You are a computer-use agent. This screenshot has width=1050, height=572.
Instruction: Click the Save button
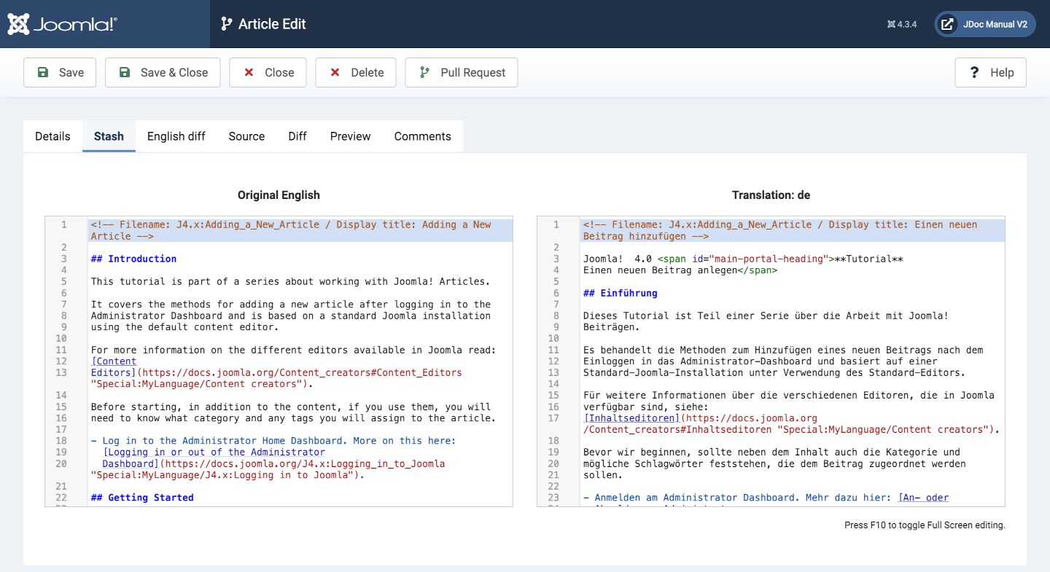60,73
